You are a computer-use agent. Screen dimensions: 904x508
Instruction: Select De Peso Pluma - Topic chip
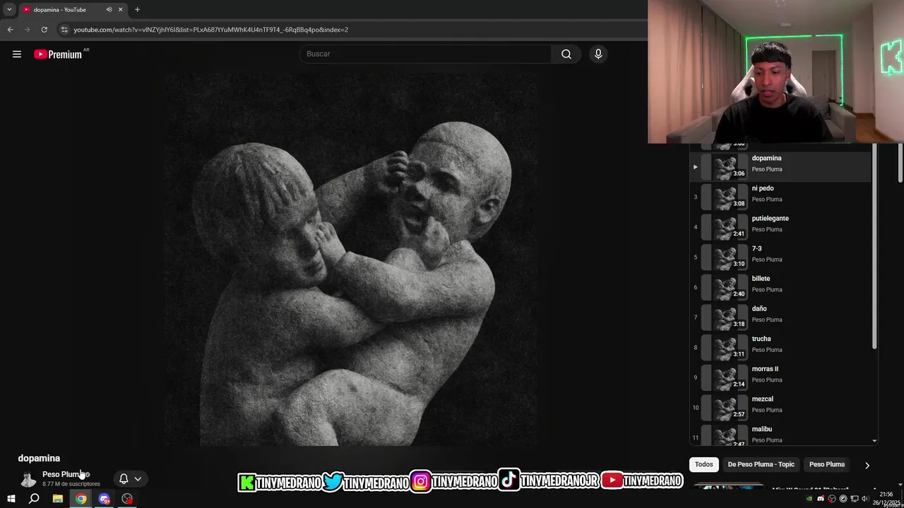pos(761,464)
